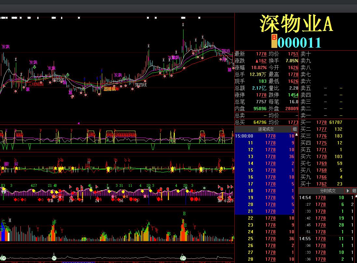Click the 卖十 ask label
Viewport: 357px width, 263px height.
pyautogui.click(x=306, y=54)
